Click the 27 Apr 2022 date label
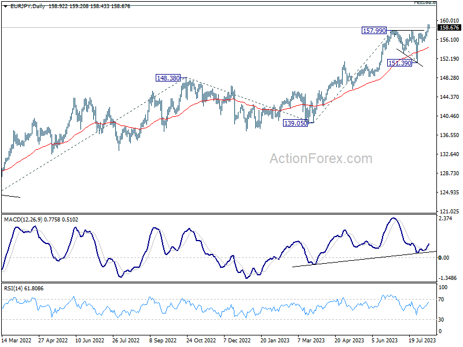Screen dimensions: 463x347 coord(53,341)
